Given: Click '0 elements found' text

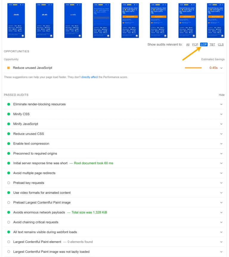Looking at the screenshot, I should 80,242.
